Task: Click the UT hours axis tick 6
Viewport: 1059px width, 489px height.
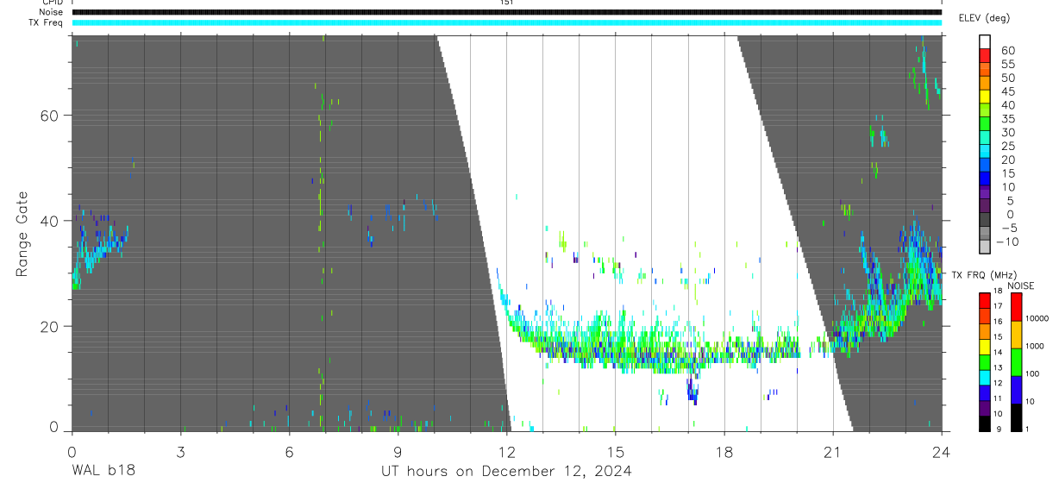Action: click(x=289, y=451)
